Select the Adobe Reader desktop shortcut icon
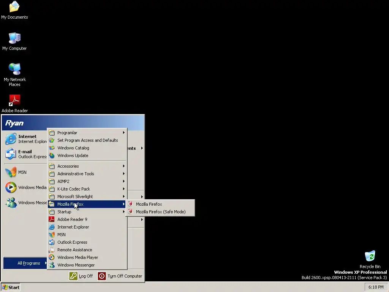The image size is (389, 292). [14, 100]
